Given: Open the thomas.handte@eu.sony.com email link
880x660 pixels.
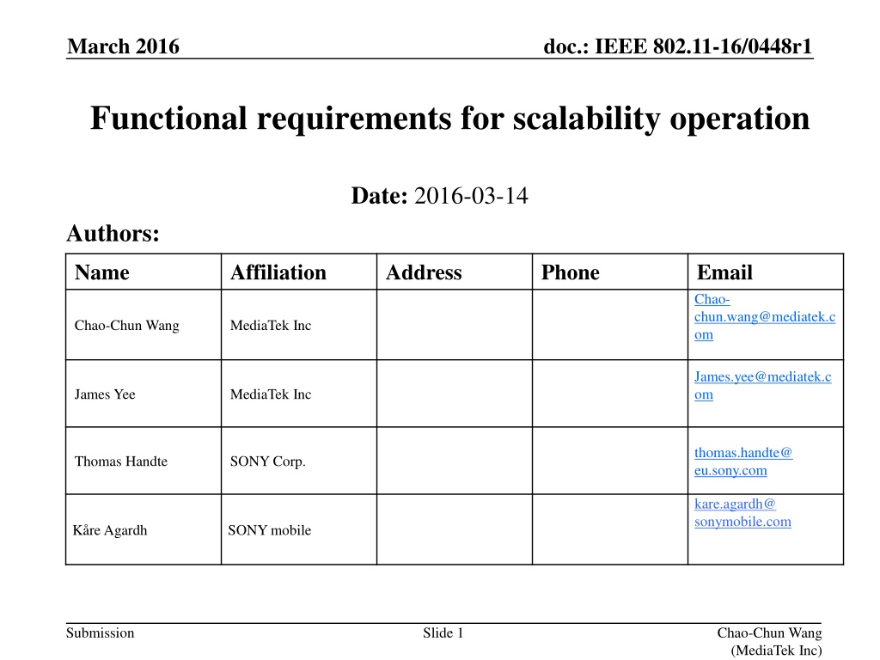Looking at the screenshot, I should [x=743, y=461].
